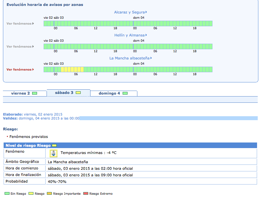Viewport: 261px width, 197px height.
Task: Expand Ver fenómenos for Alcaraz y Segura
Action: pos(20,24)
